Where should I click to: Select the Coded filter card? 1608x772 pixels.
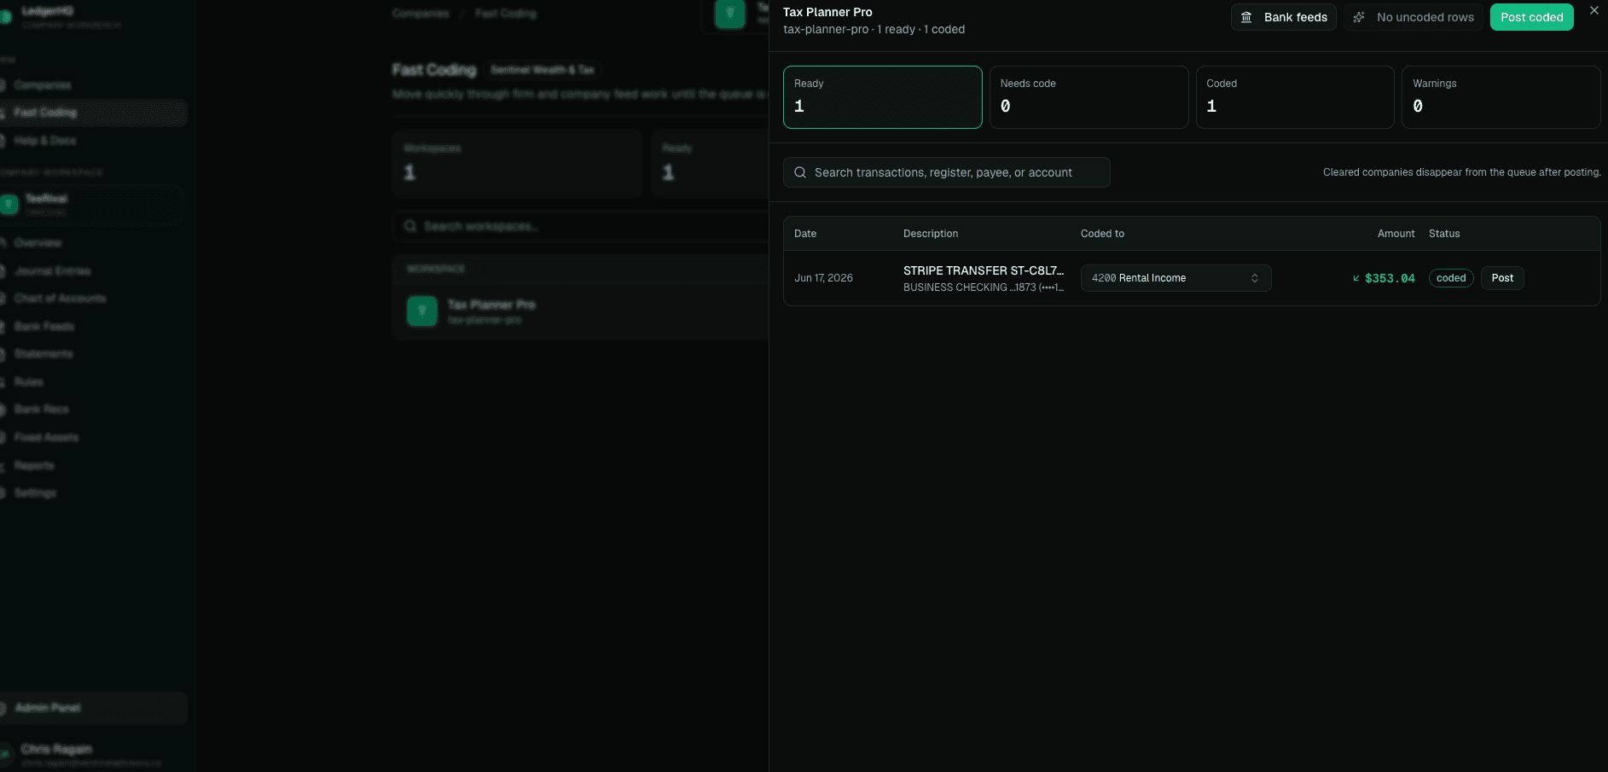click(1295, 97)
